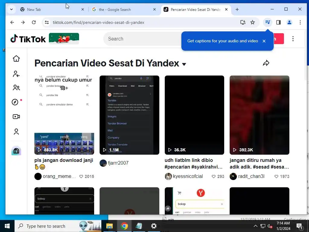Click 'udh liatblm link dibio' caption
Viewport: 309px width, 232px height.
pyautogui.click(x=193, y=163)
